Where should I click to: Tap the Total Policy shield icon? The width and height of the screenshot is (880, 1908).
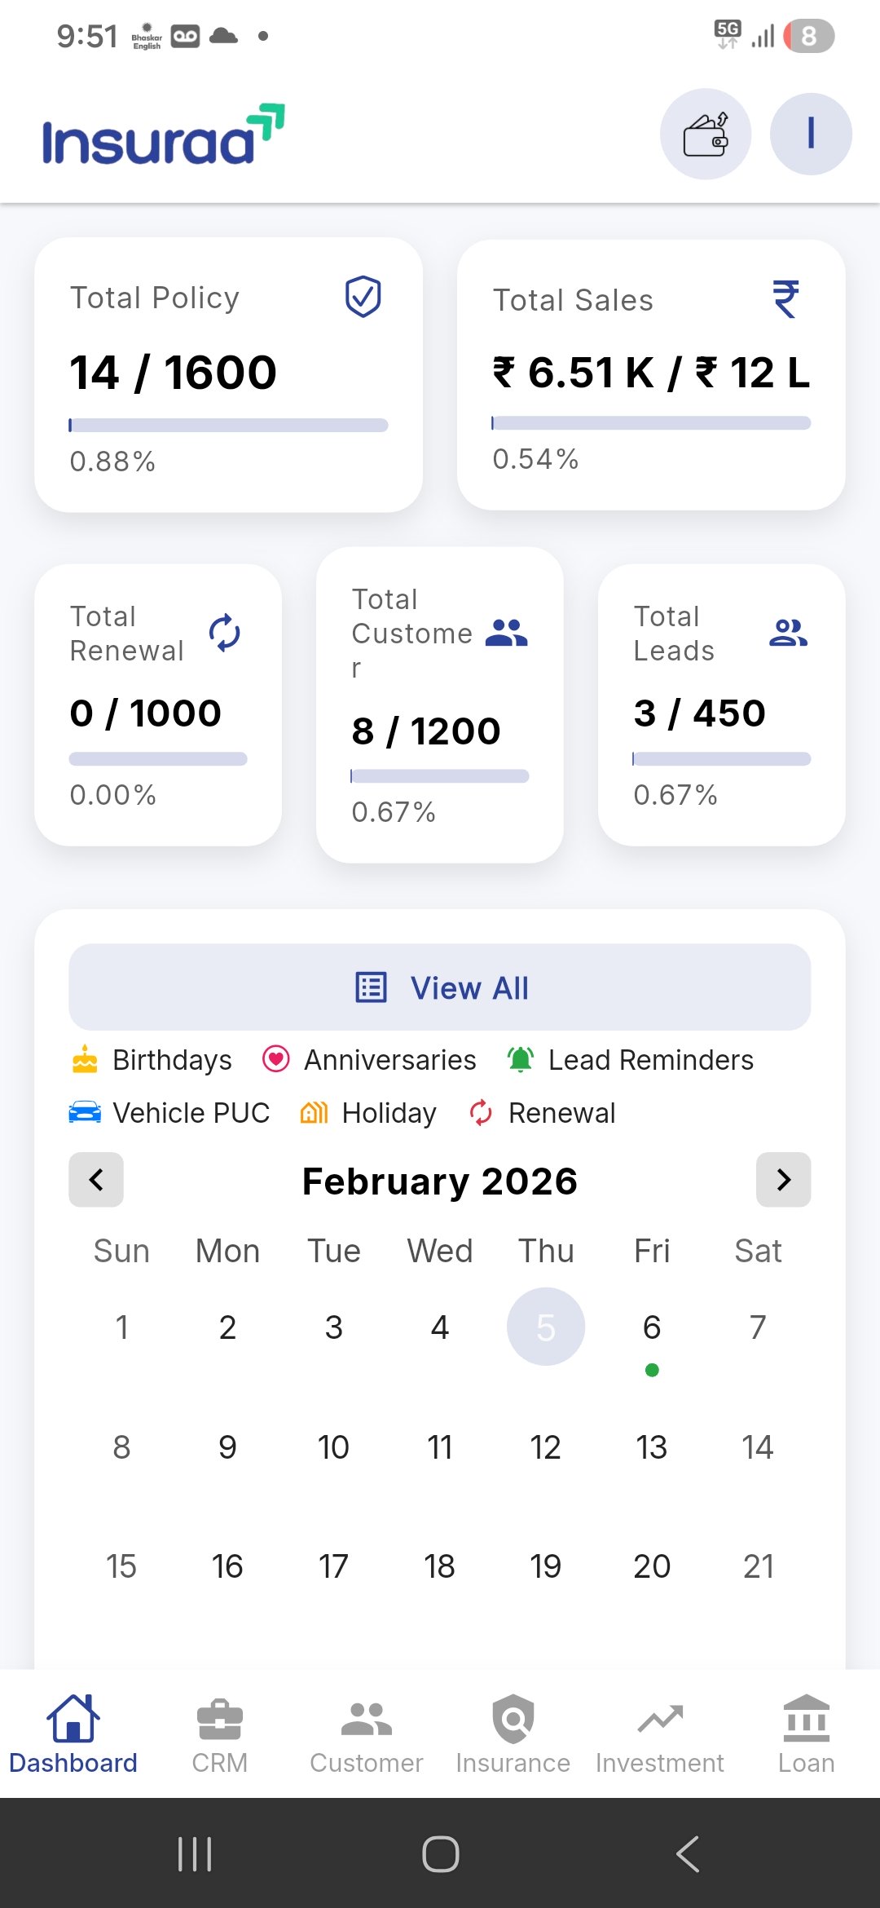click(x=363, y=296)
